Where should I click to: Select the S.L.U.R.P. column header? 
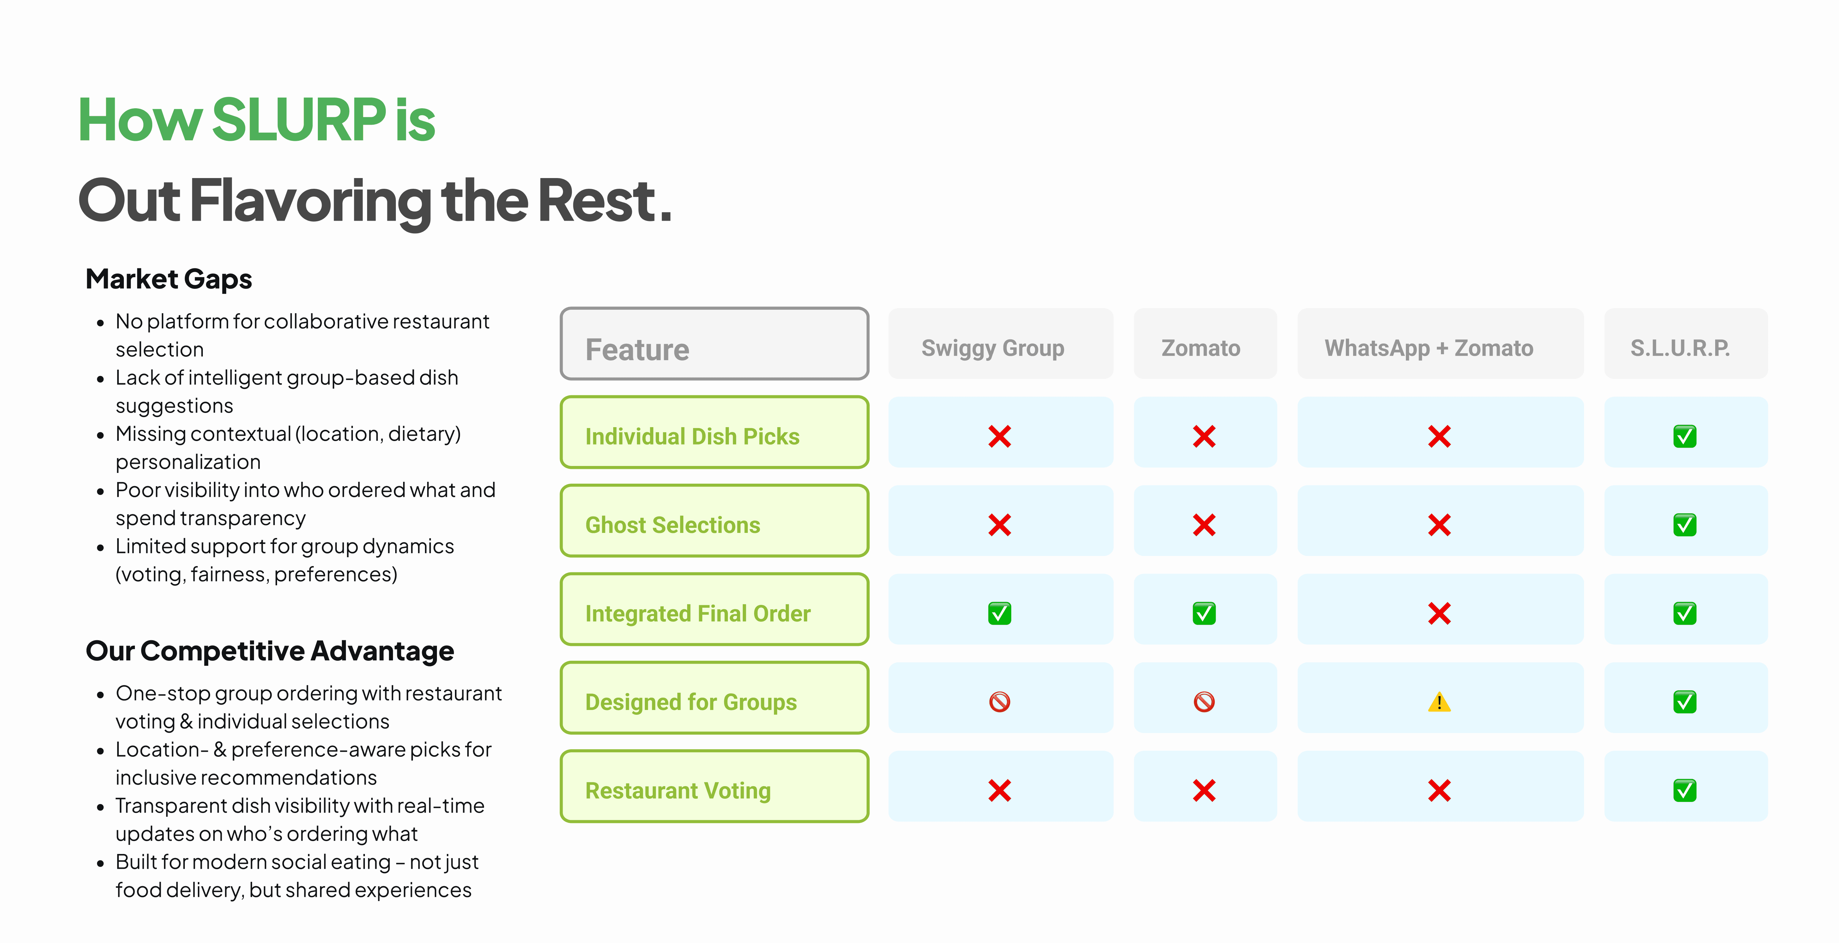tap(1685, 344)
